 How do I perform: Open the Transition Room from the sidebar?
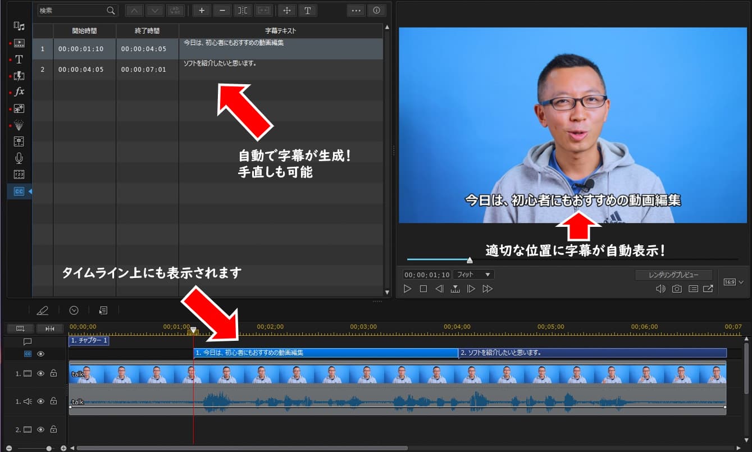[x=19, y=75]
